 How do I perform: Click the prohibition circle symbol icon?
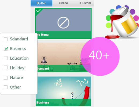[x=63, y=22]
